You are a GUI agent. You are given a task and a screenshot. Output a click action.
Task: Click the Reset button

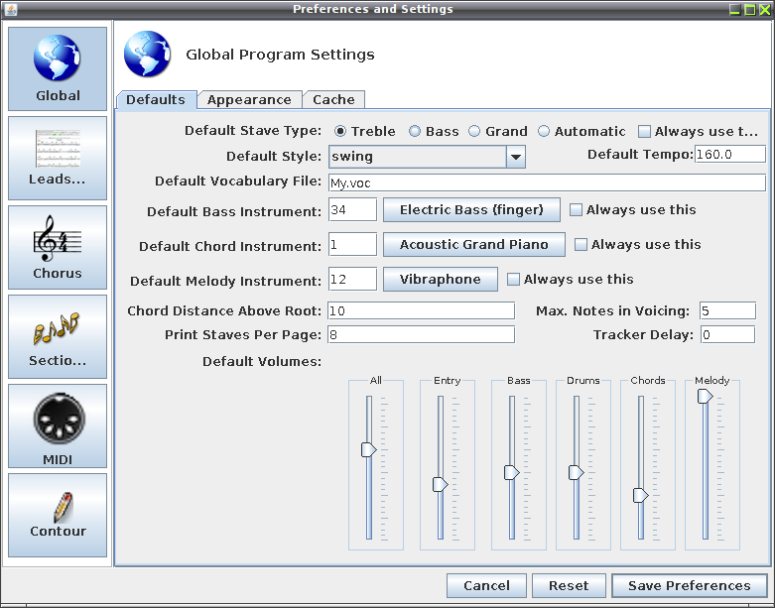pos(569,586)
